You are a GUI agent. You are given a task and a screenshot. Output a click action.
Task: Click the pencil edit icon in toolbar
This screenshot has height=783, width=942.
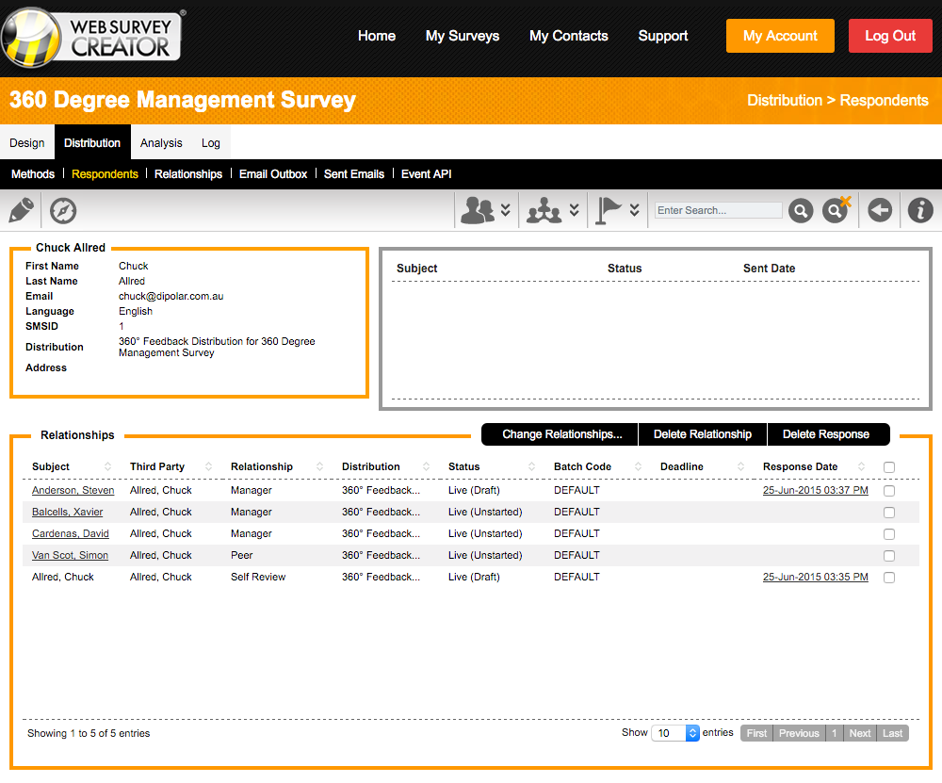click(x=21, y=210)
